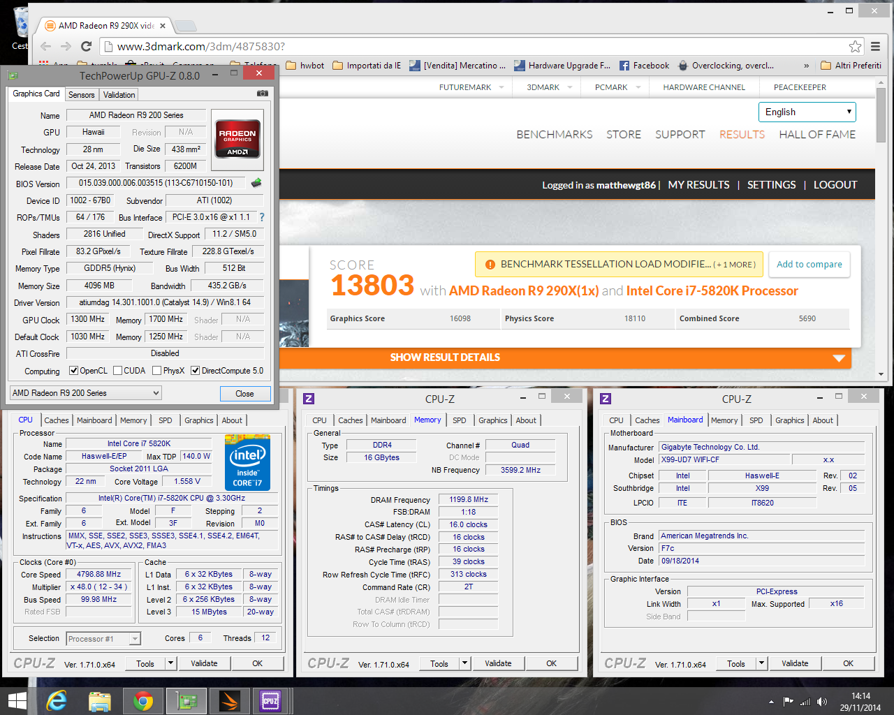Expand the FUTUREMARK menu

[471, 87]
